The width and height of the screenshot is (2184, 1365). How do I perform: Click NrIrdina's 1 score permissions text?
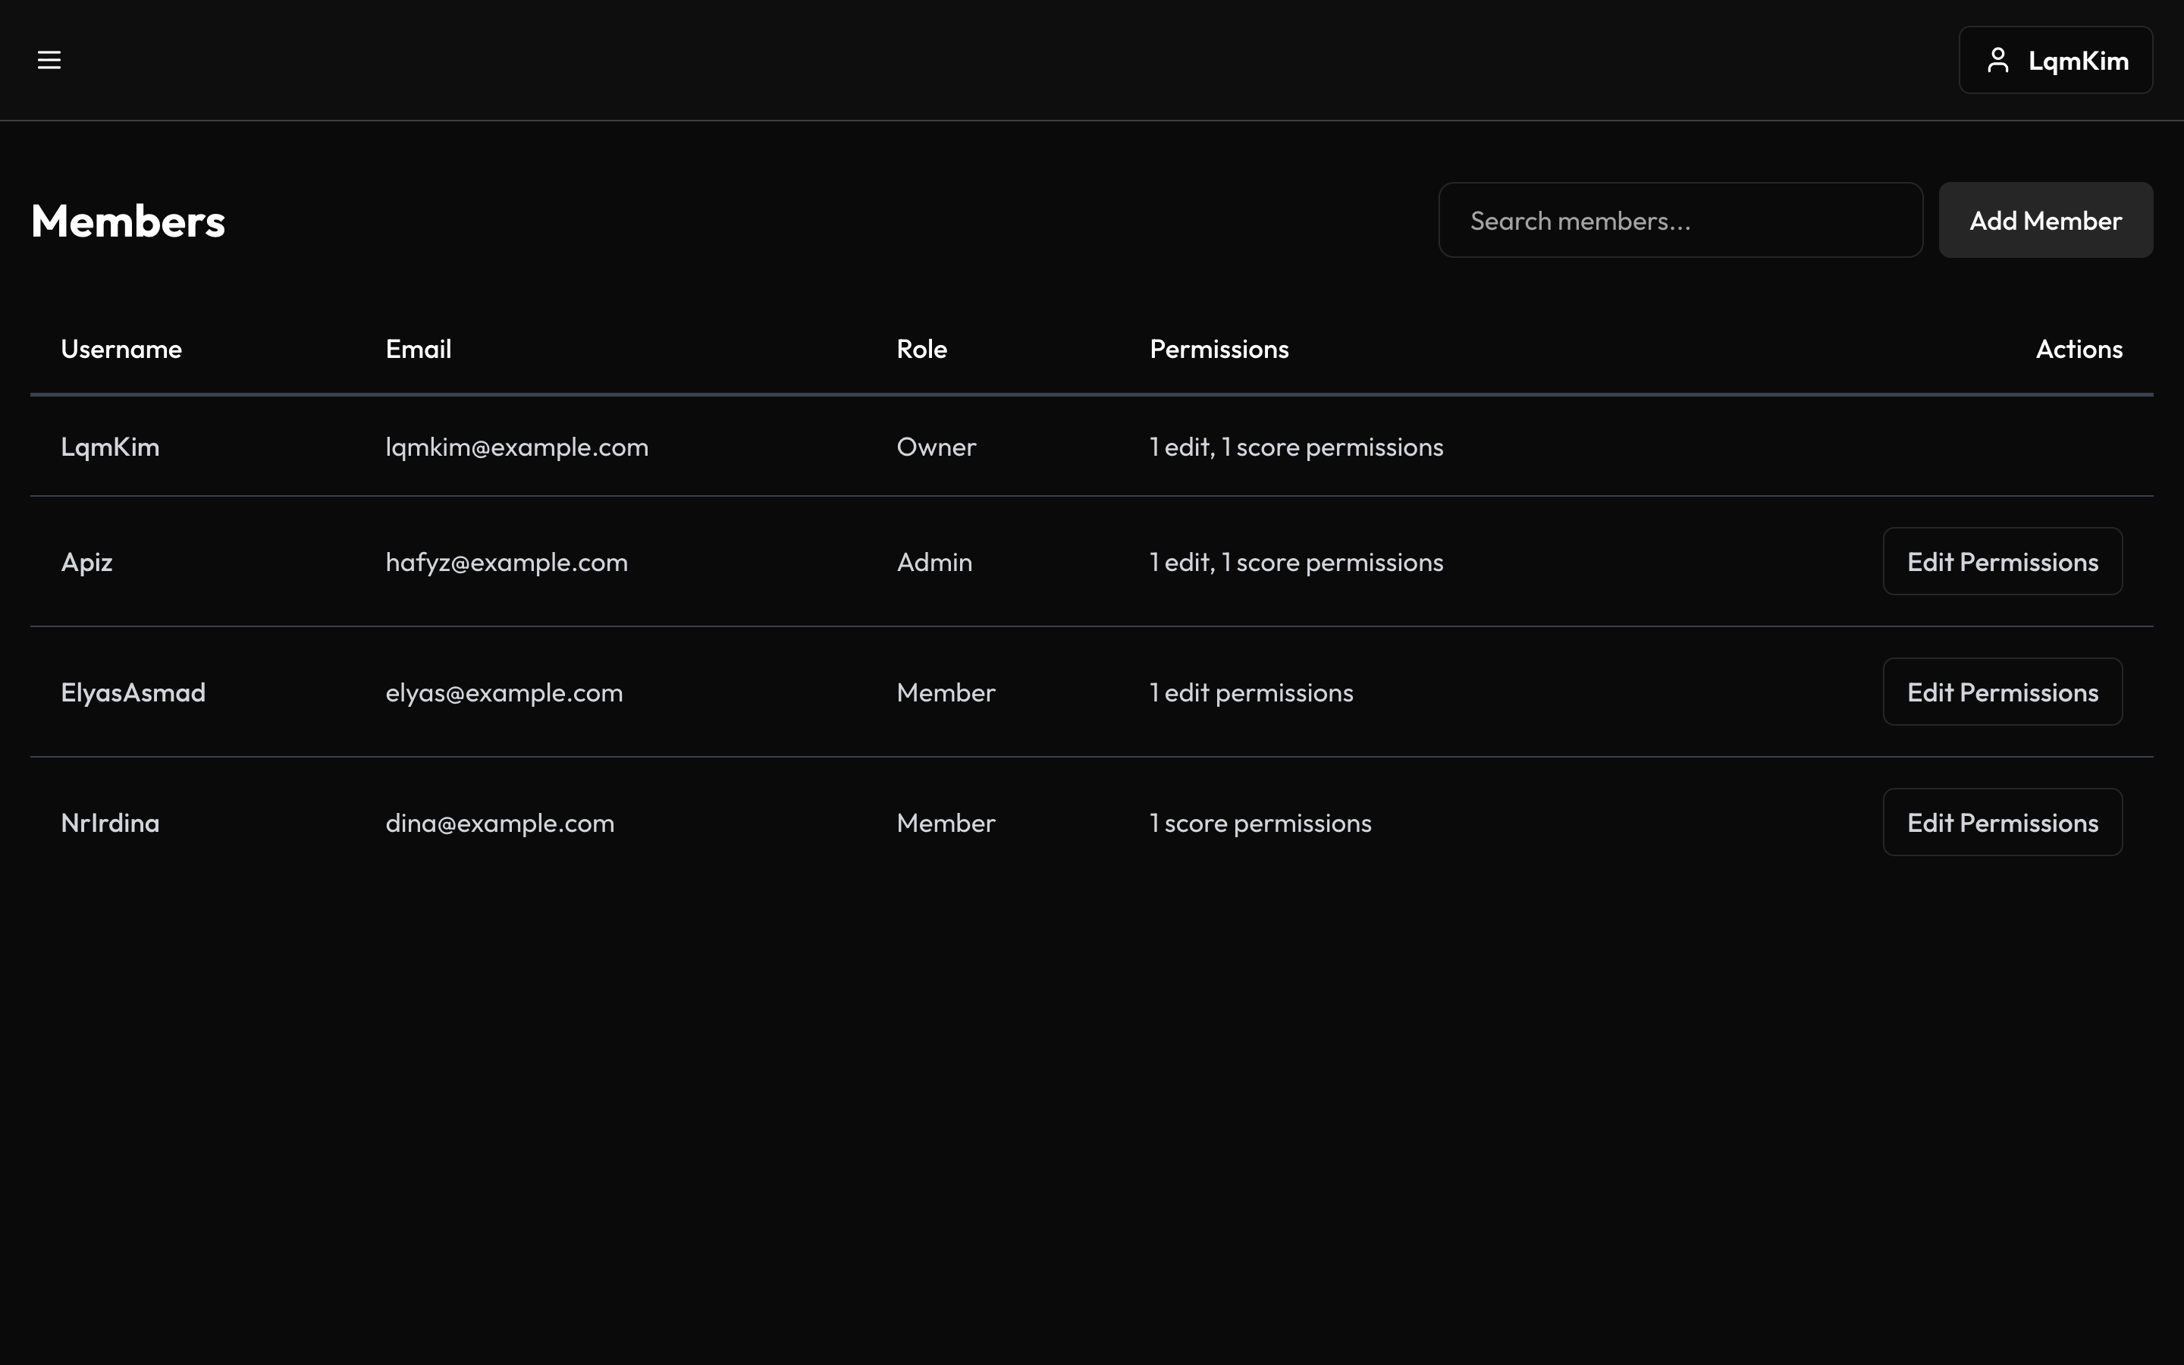tap(1260, 824)
